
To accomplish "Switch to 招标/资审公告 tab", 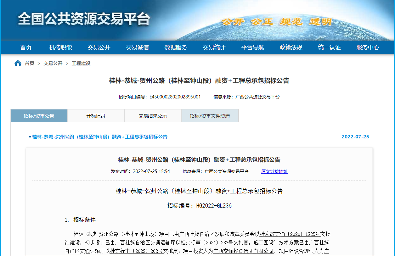I will 39,116.
